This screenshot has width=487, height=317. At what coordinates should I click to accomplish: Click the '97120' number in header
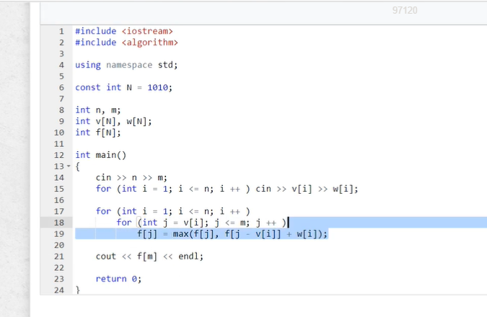(x=405, y=10)
